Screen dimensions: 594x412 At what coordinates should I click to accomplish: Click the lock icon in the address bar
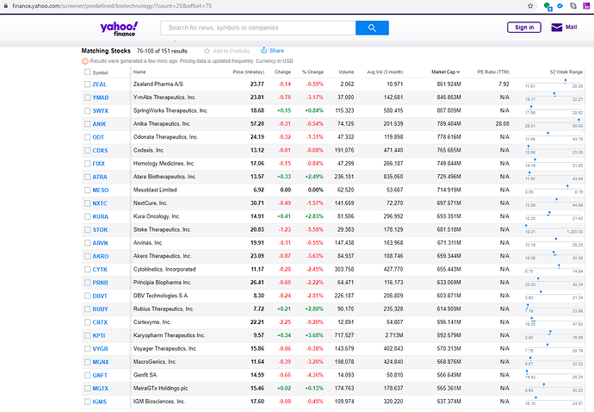(x=6, y=6)
